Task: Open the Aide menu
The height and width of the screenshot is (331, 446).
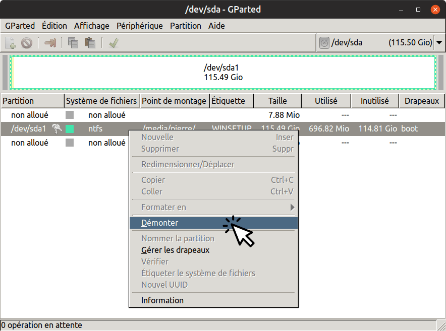Action: click(x=216, y=26)
